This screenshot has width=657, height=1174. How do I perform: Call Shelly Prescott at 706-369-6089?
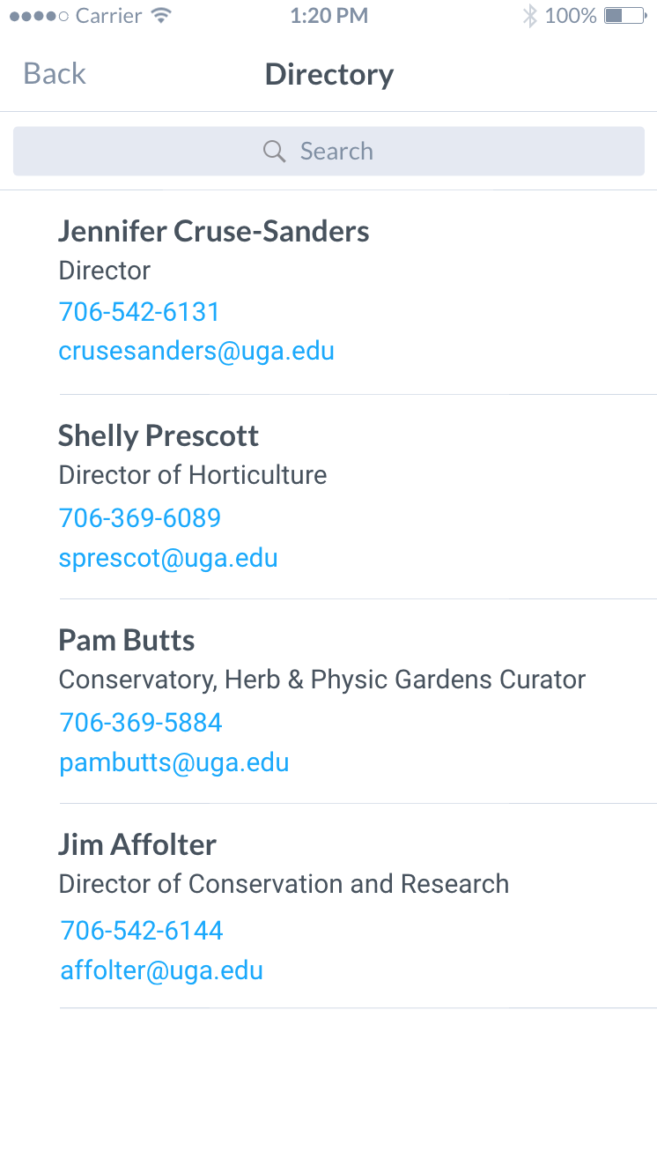click(140, 517)
